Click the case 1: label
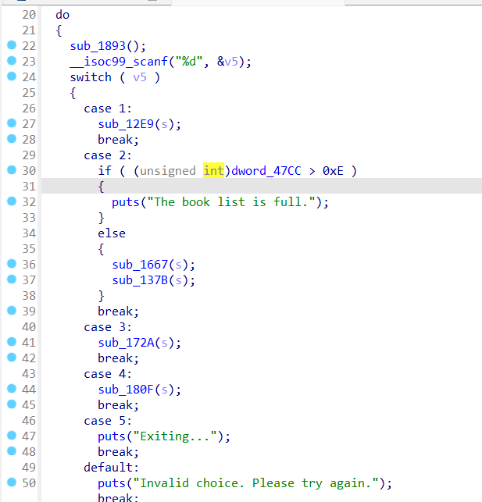Image resolution: width=482 pixels, height=502 pixels. 108,109
